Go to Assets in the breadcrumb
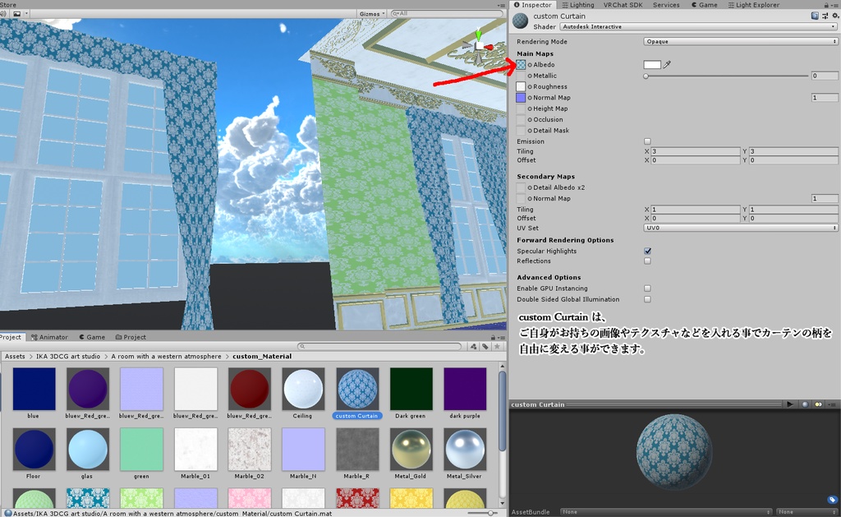 click(x=15, y=357)
